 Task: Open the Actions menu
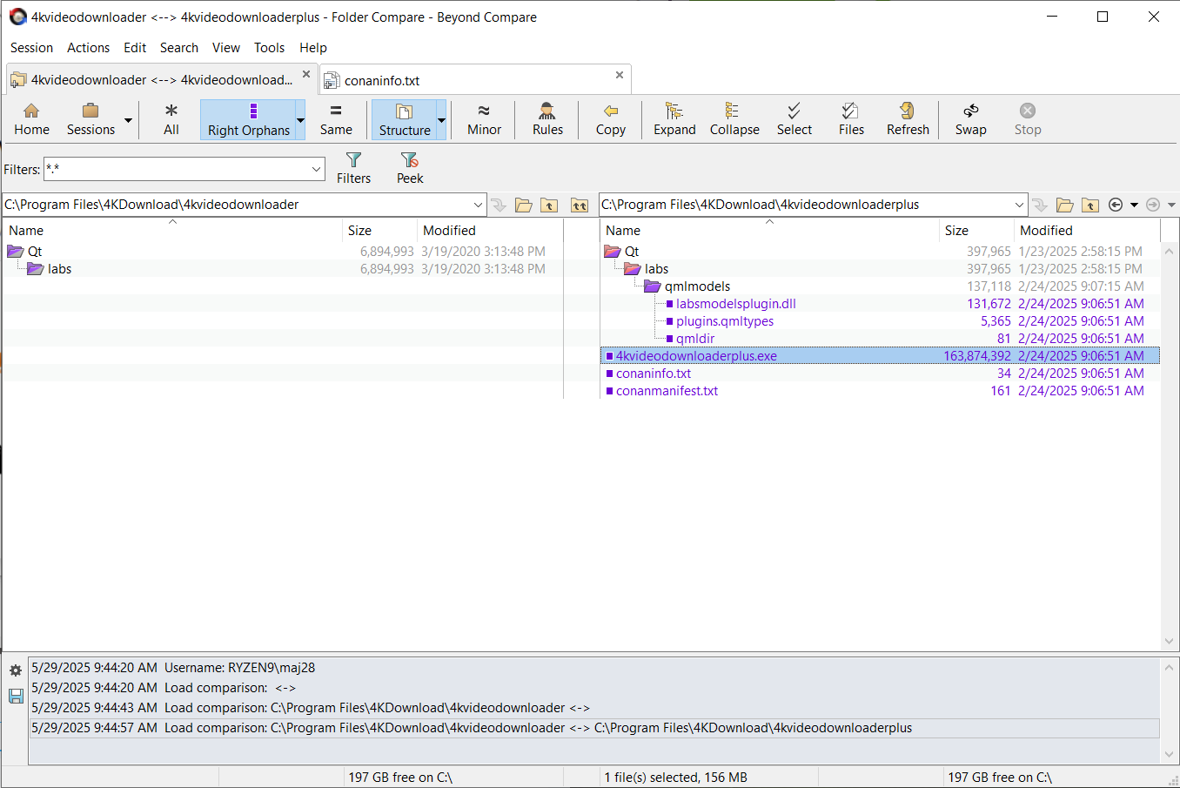tap(89, 48)
